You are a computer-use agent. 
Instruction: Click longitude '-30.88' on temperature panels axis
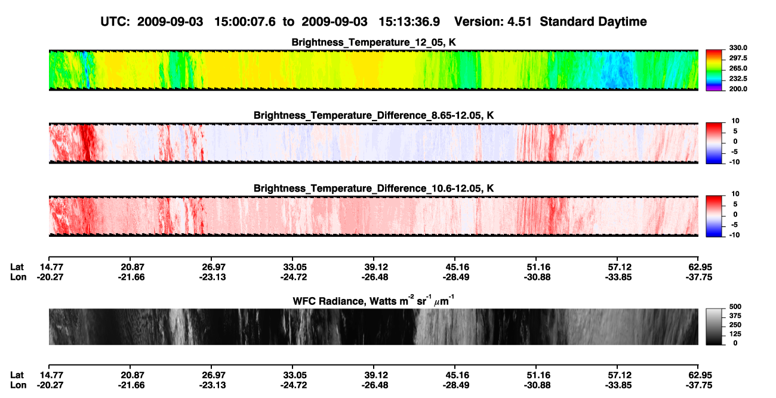536,277
